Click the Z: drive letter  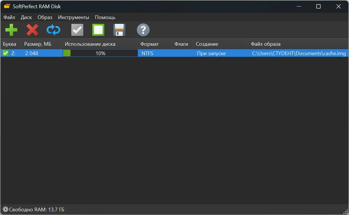tap(13, 53)
